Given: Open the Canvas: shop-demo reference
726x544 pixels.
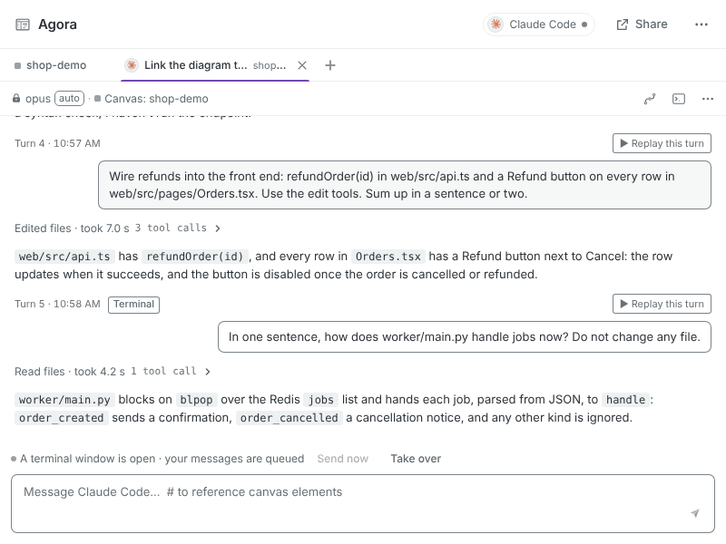Looking at the screenshot, I should tap(152, 99).
